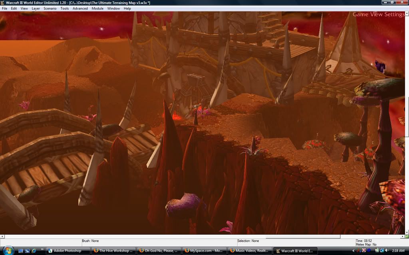Screen dimensions: 409x255
Task: Click the vertical scrollbar up arrow
Action: (407, 13)
